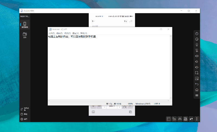The height and width of the screenshot is (132, 217).
Task: Turn phone screen on with the lightbulb icon
Action: (197, 45)
